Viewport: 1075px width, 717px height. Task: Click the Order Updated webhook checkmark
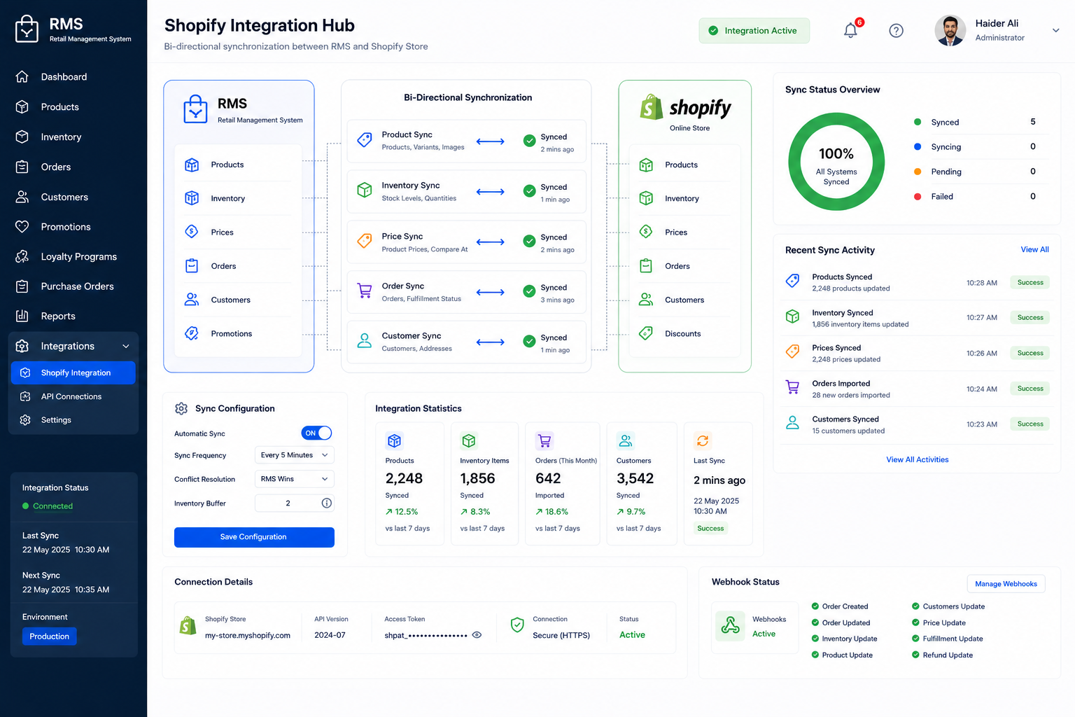pyautogui.click(x=815, y=622)
